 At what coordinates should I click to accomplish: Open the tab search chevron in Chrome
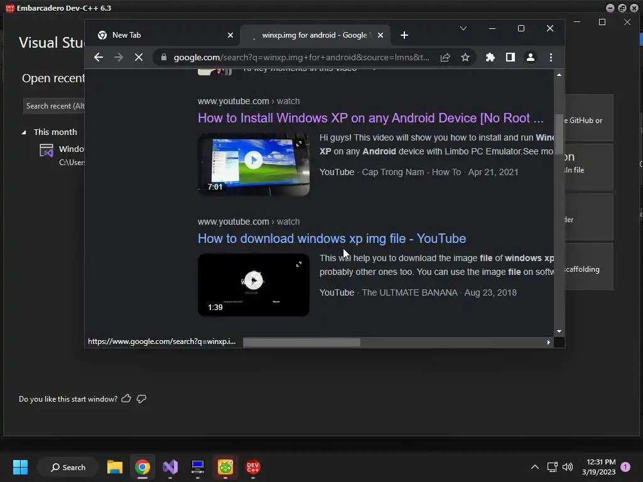pos(463,28)
